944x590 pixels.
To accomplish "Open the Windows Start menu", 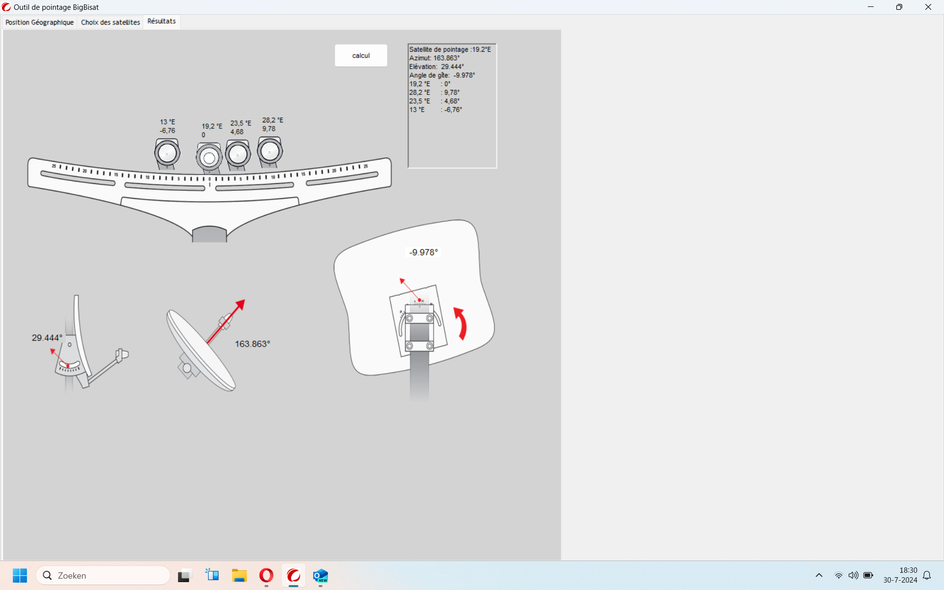I will (20, 575).
